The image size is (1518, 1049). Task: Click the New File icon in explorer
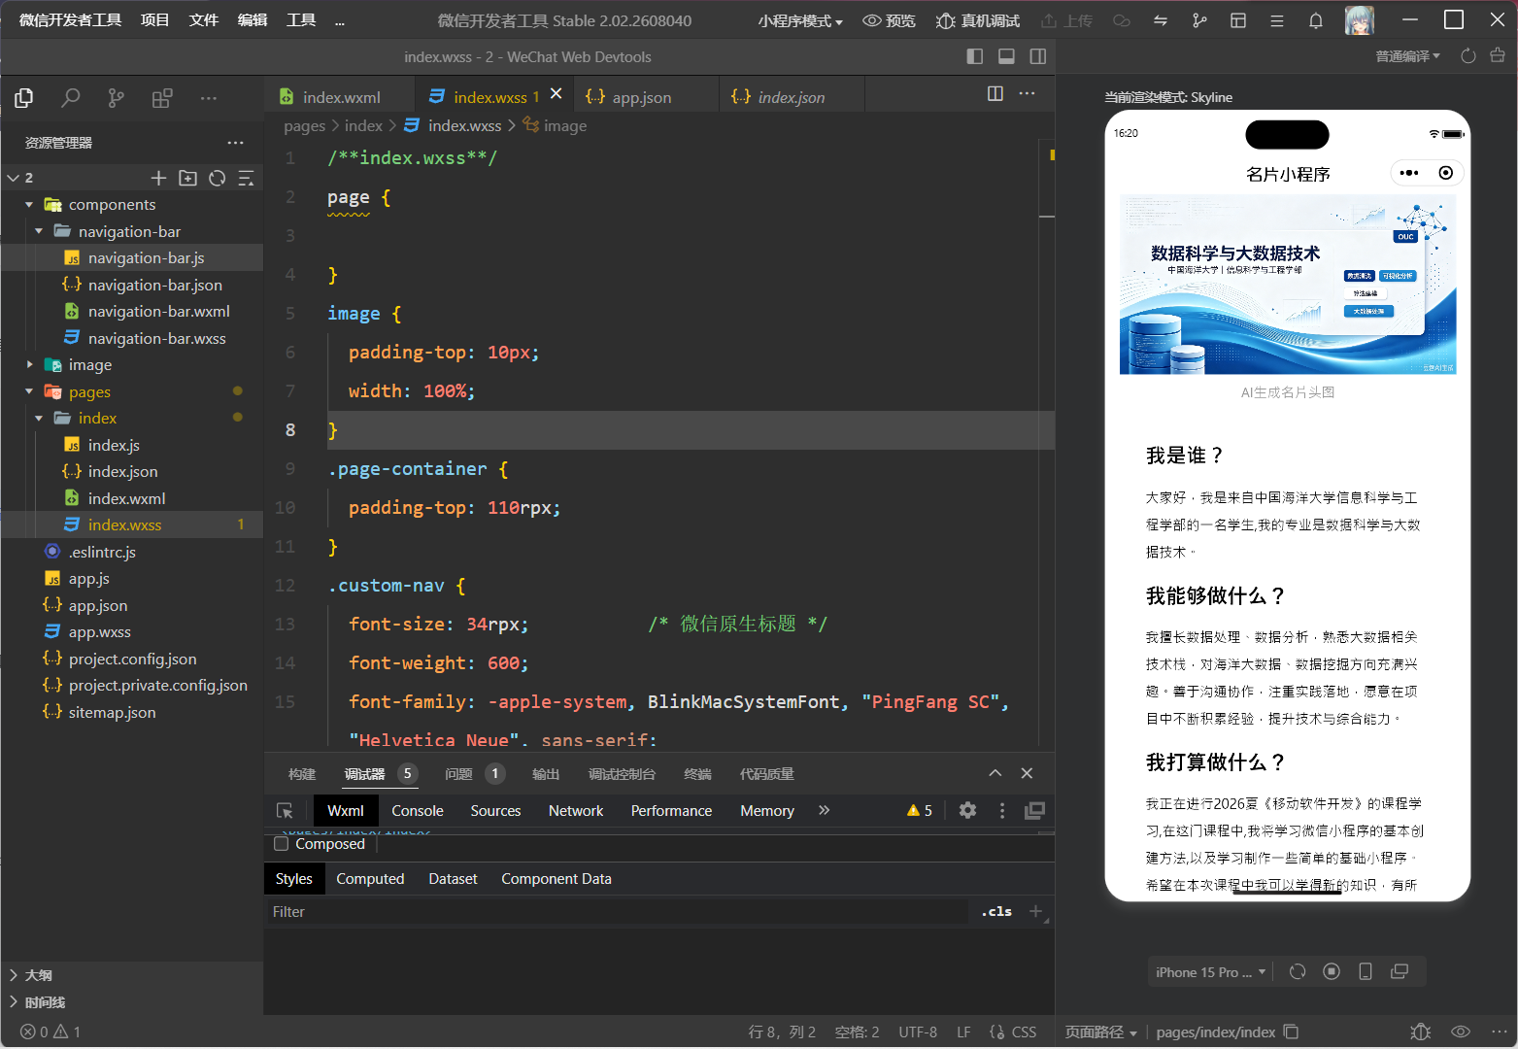point(159,178)
